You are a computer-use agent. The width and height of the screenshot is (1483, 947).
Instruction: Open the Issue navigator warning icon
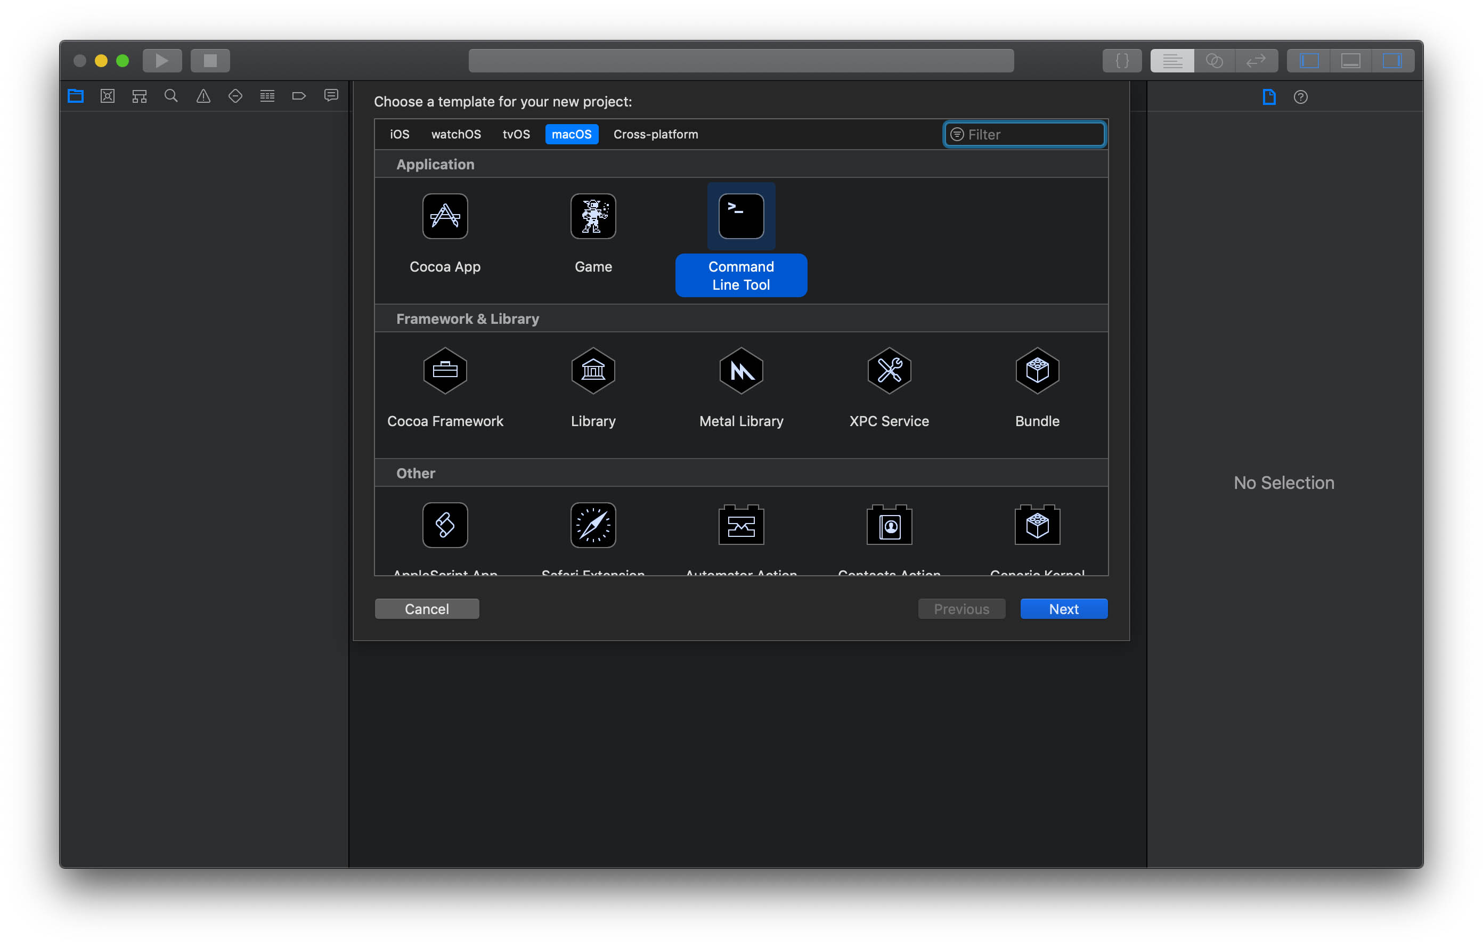click(203, 96)
